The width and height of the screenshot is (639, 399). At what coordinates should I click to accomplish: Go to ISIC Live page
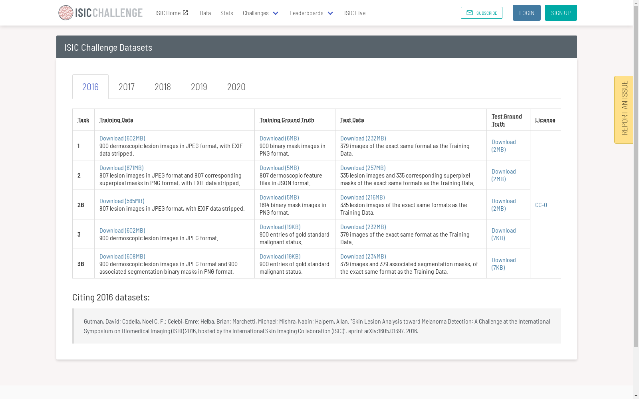355,13
